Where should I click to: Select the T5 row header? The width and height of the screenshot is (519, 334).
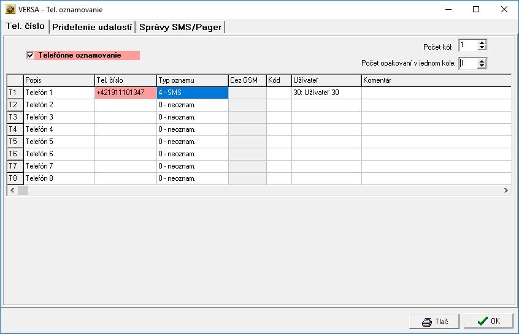click(x=15, y=142)
